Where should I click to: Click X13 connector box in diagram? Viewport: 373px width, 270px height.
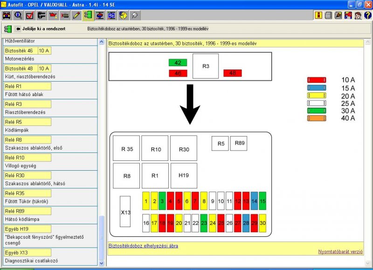(x=125, y=212)
